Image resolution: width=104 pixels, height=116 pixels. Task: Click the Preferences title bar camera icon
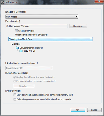(2, 2)
